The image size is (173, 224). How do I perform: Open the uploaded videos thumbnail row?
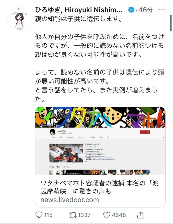(100, 172)
